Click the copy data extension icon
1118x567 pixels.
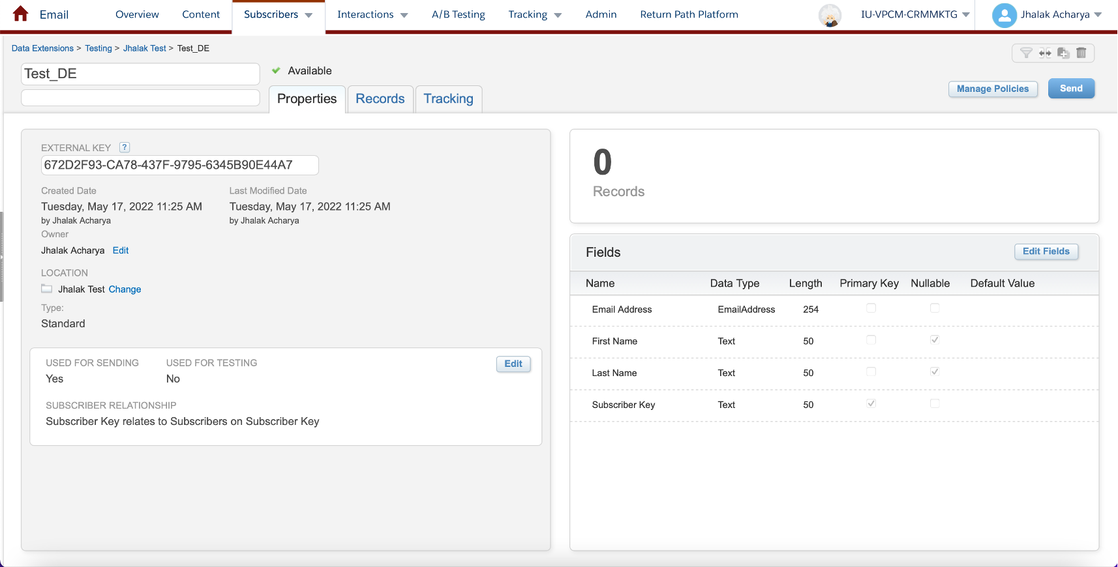1063,53
